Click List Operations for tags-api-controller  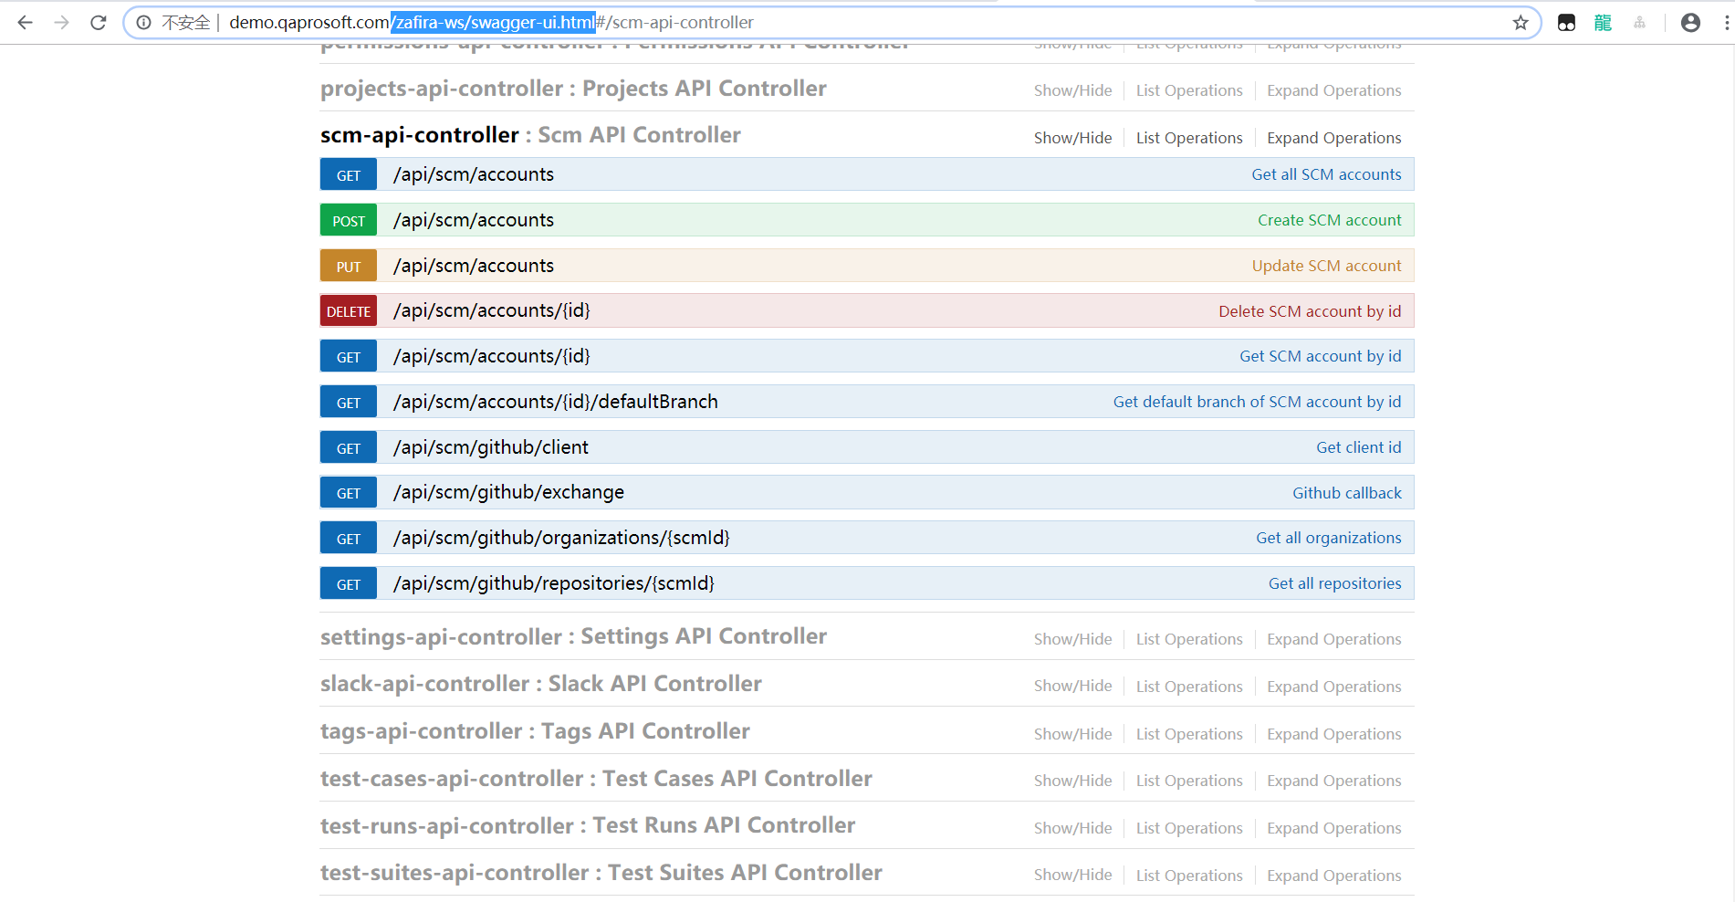point(1189,733)
